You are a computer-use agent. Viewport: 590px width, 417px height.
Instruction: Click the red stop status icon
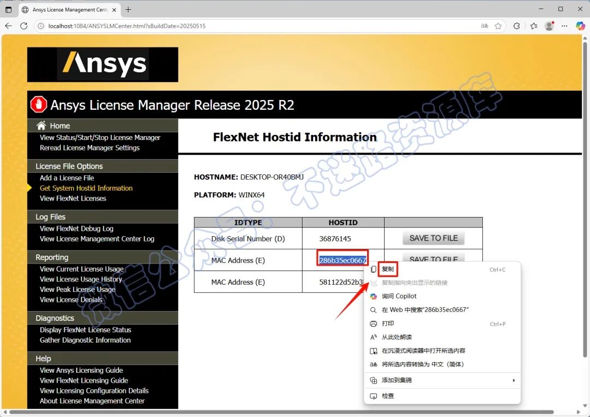click(x=38, y=104)
